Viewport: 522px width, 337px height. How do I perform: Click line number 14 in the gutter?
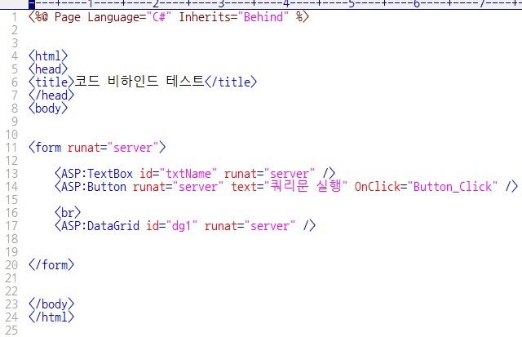[x=11, y=187]
